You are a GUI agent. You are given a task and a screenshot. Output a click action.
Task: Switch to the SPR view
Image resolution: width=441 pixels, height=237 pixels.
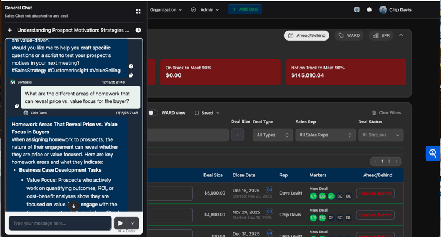click(x=381, y=36)
